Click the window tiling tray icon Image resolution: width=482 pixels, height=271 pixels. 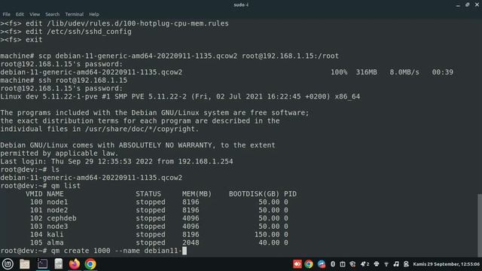[x=343, y=264]
